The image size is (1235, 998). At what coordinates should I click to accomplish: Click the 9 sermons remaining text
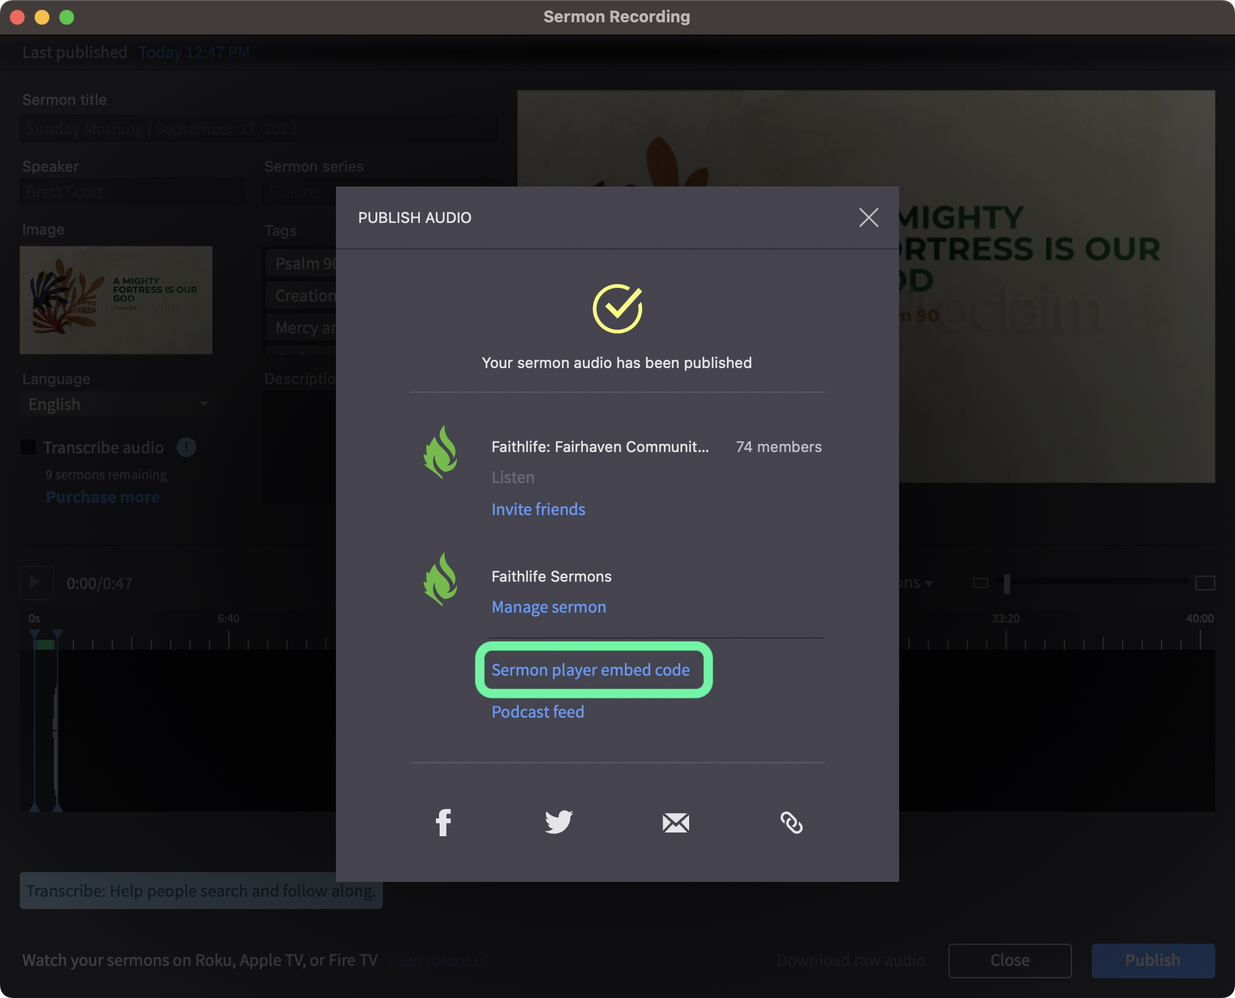[106, 475]
